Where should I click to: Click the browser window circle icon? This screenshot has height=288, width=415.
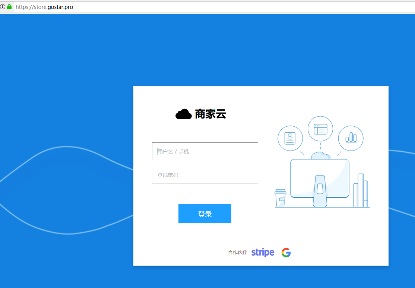(x=320, y=129)
